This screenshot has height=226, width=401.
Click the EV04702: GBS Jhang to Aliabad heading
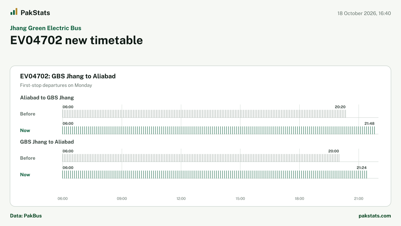coord(68,76)
